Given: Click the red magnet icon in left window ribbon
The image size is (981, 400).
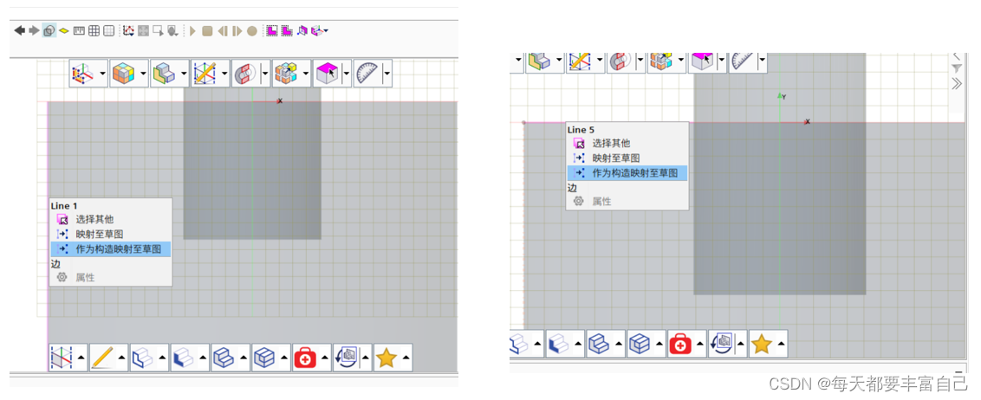Looking at the screenshot, I should click(244, 74).
